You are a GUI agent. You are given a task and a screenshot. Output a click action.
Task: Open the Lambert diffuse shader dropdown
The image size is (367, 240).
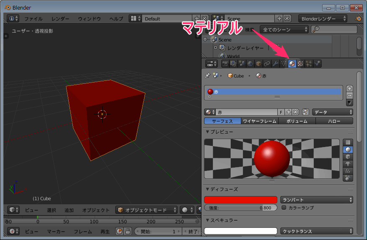(x=317, y=200)
